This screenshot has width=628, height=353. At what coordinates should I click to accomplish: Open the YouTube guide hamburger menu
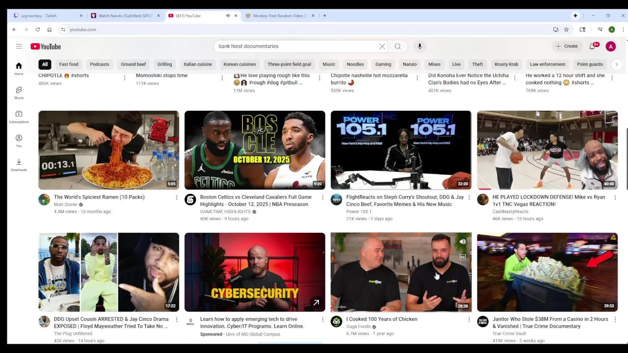click(x=19, y=46)
